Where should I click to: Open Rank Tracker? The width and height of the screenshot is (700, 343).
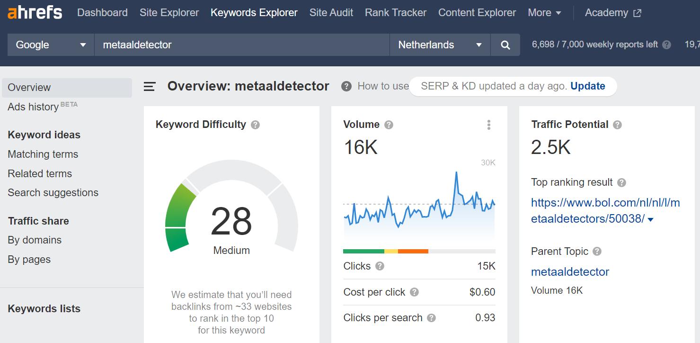(396, 13)
